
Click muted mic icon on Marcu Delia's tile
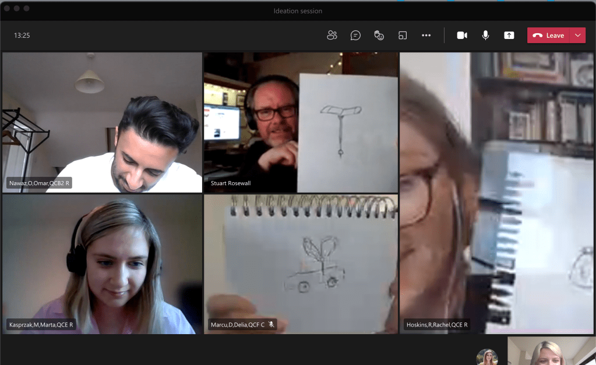(271, 325)
